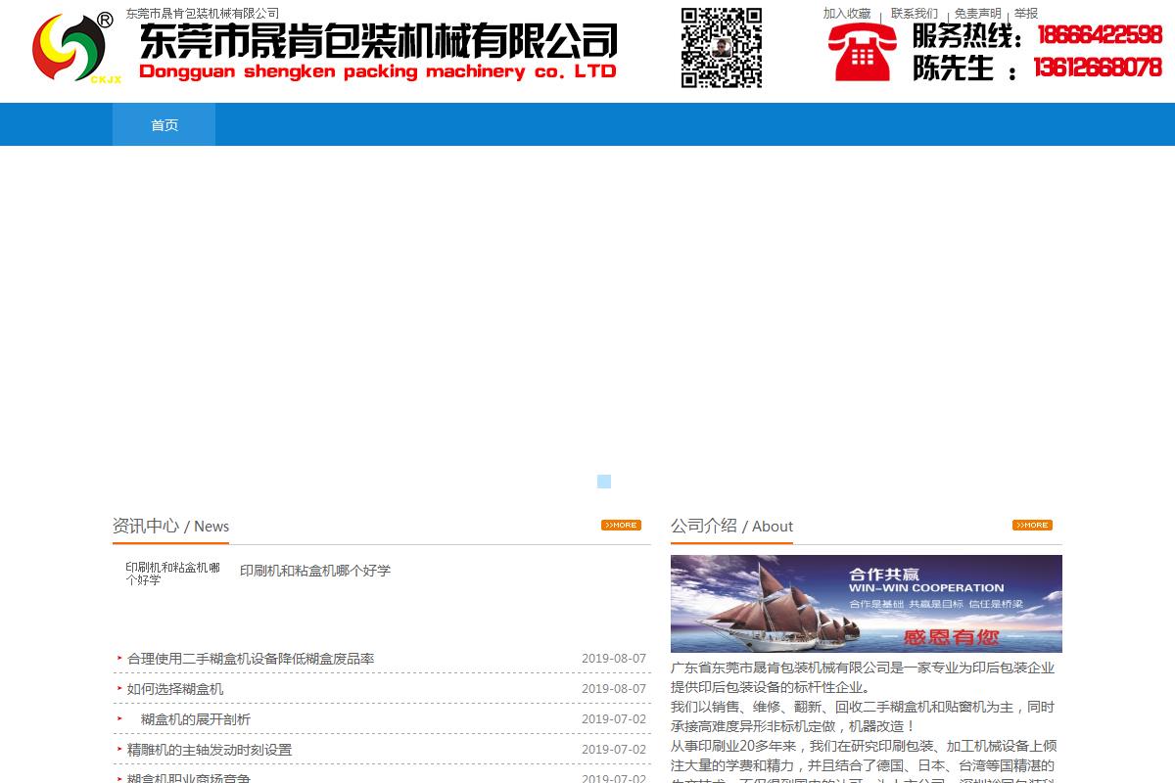Viewport: 1175px width, 783px height.
Task: Open the 免责声明 link
Action: pos(978,14)
